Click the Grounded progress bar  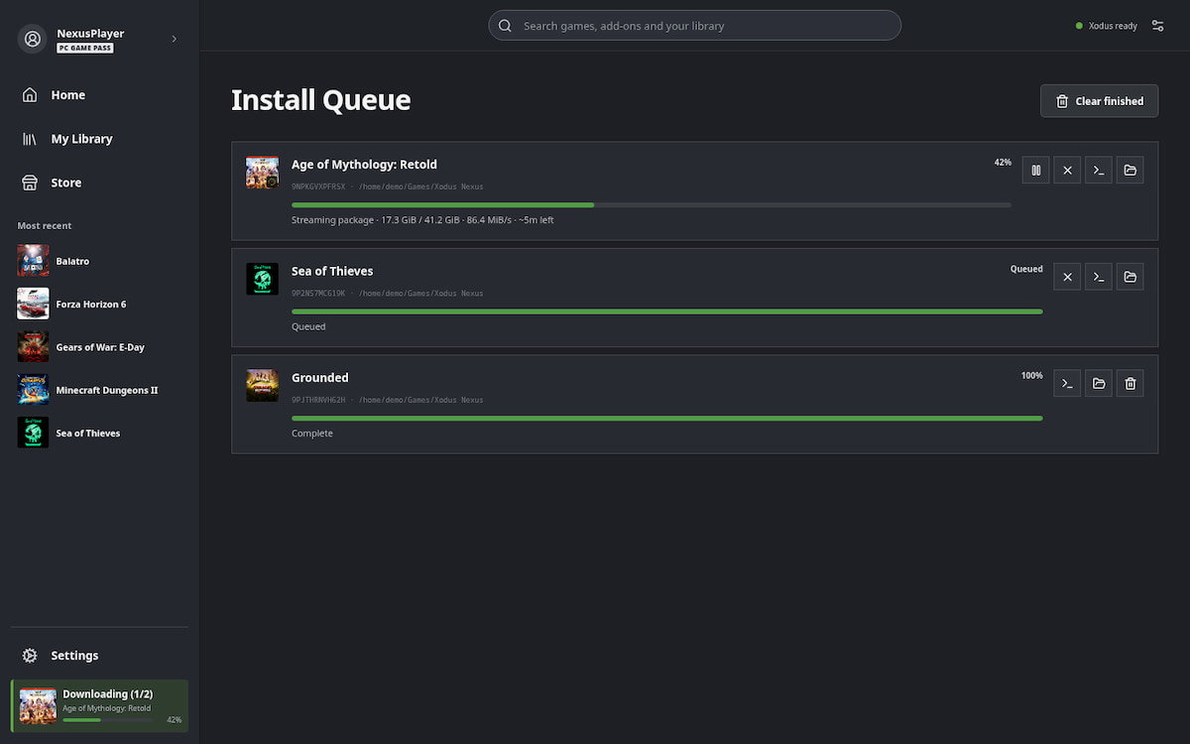click(x=666, y=419)
